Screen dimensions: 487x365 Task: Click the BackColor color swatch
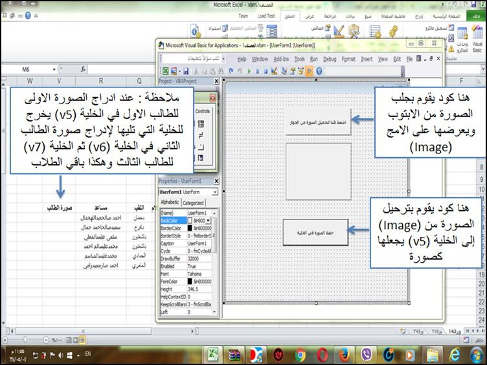(x=190, y=221)
